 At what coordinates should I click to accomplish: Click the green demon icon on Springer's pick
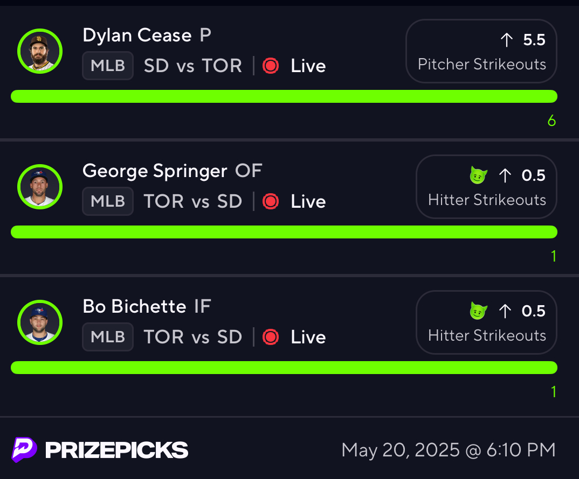pos(478,175)
